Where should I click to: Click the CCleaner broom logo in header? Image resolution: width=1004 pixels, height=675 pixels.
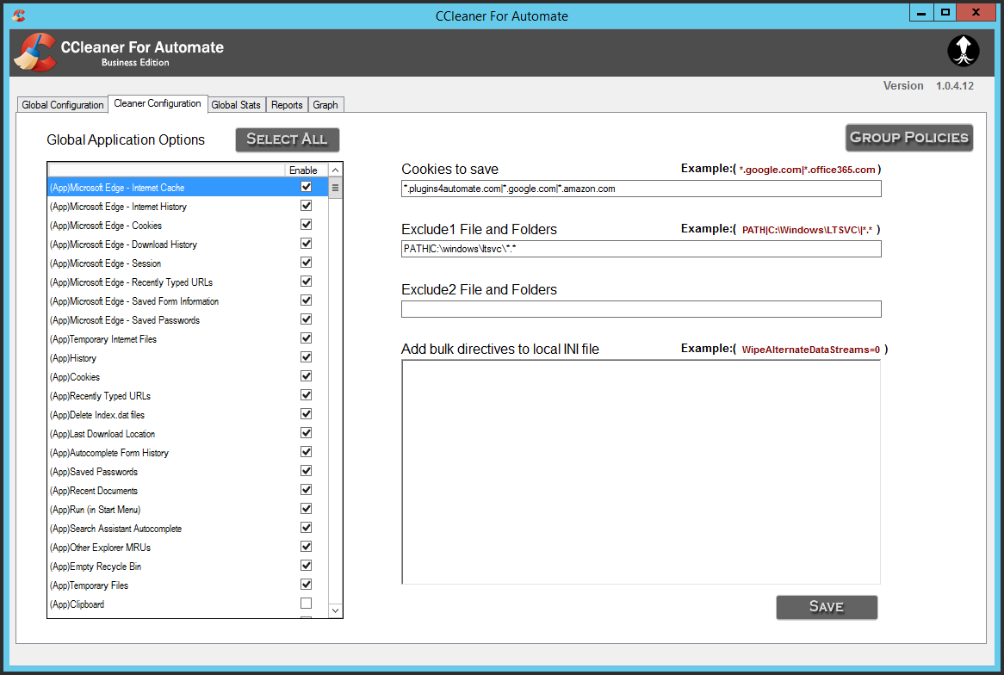tap(36, 53)
